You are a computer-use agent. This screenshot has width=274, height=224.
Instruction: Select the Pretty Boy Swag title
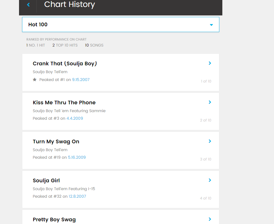click(54, 219)
